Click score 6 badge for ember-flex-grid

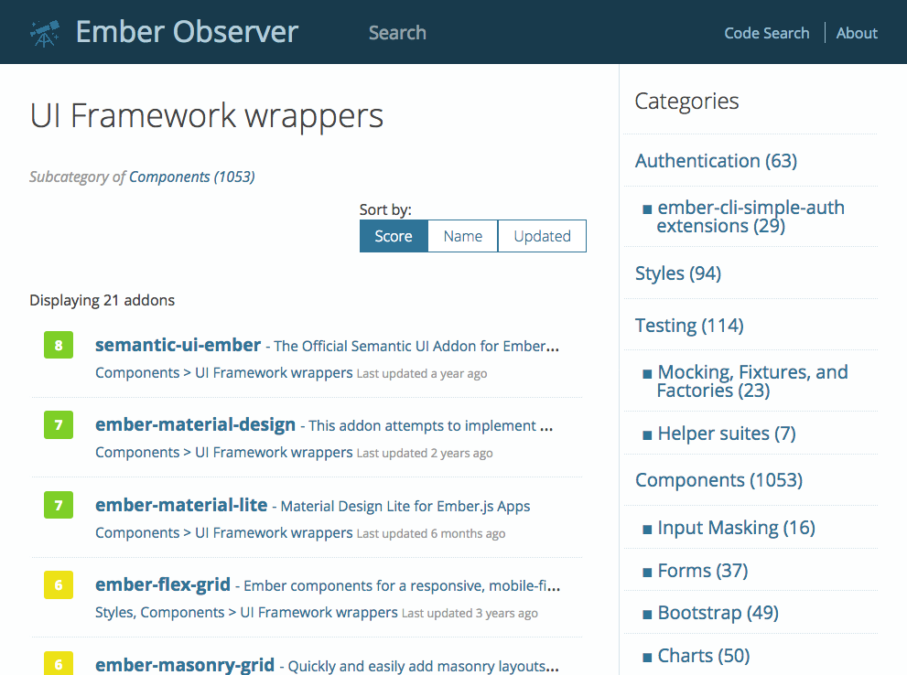(x=59, y=584)
